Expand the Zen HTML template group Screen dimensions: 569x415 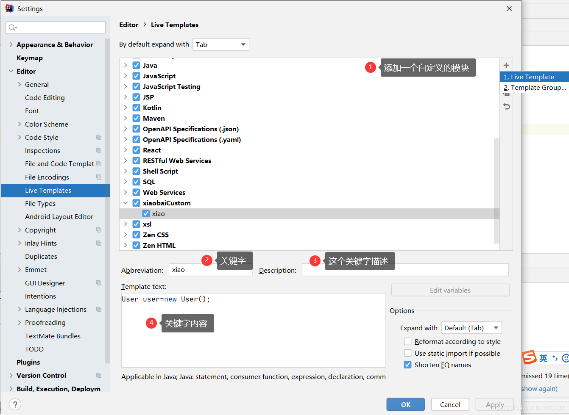pyautogui.click(x=126, y=245)
